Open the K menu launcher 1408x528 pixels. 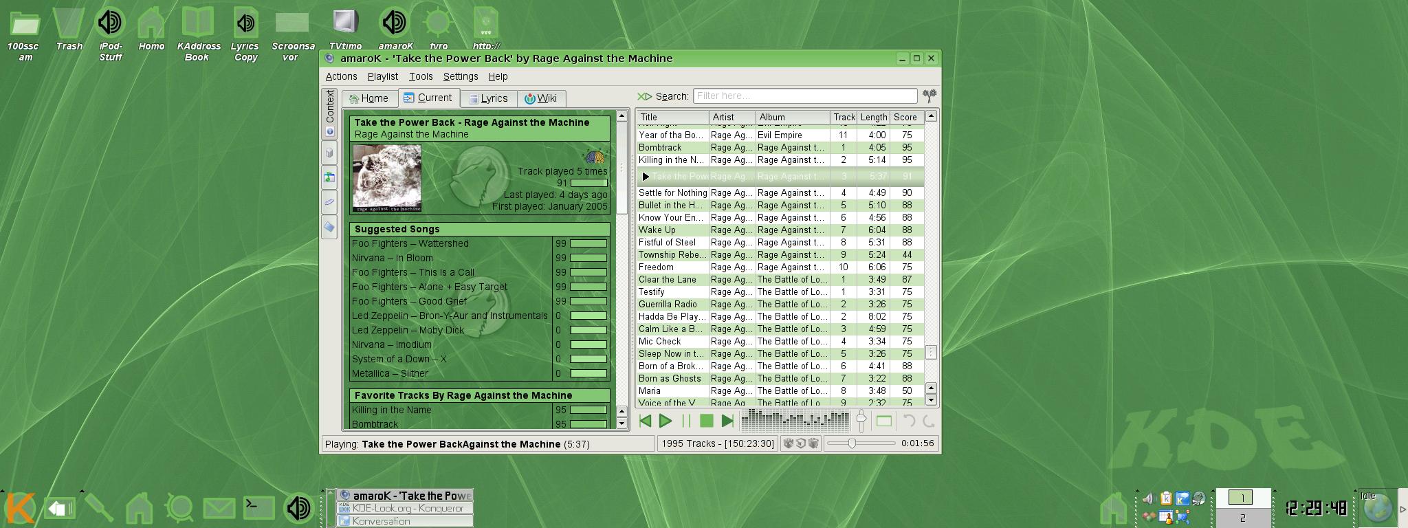click(20, 509)
